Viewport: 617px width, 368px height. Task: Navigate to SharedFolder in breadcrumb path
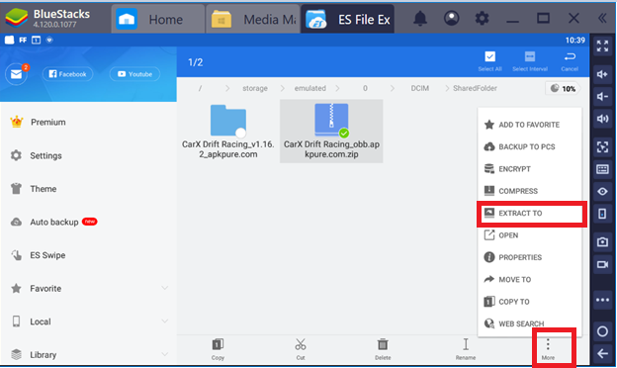click(475, 88)
